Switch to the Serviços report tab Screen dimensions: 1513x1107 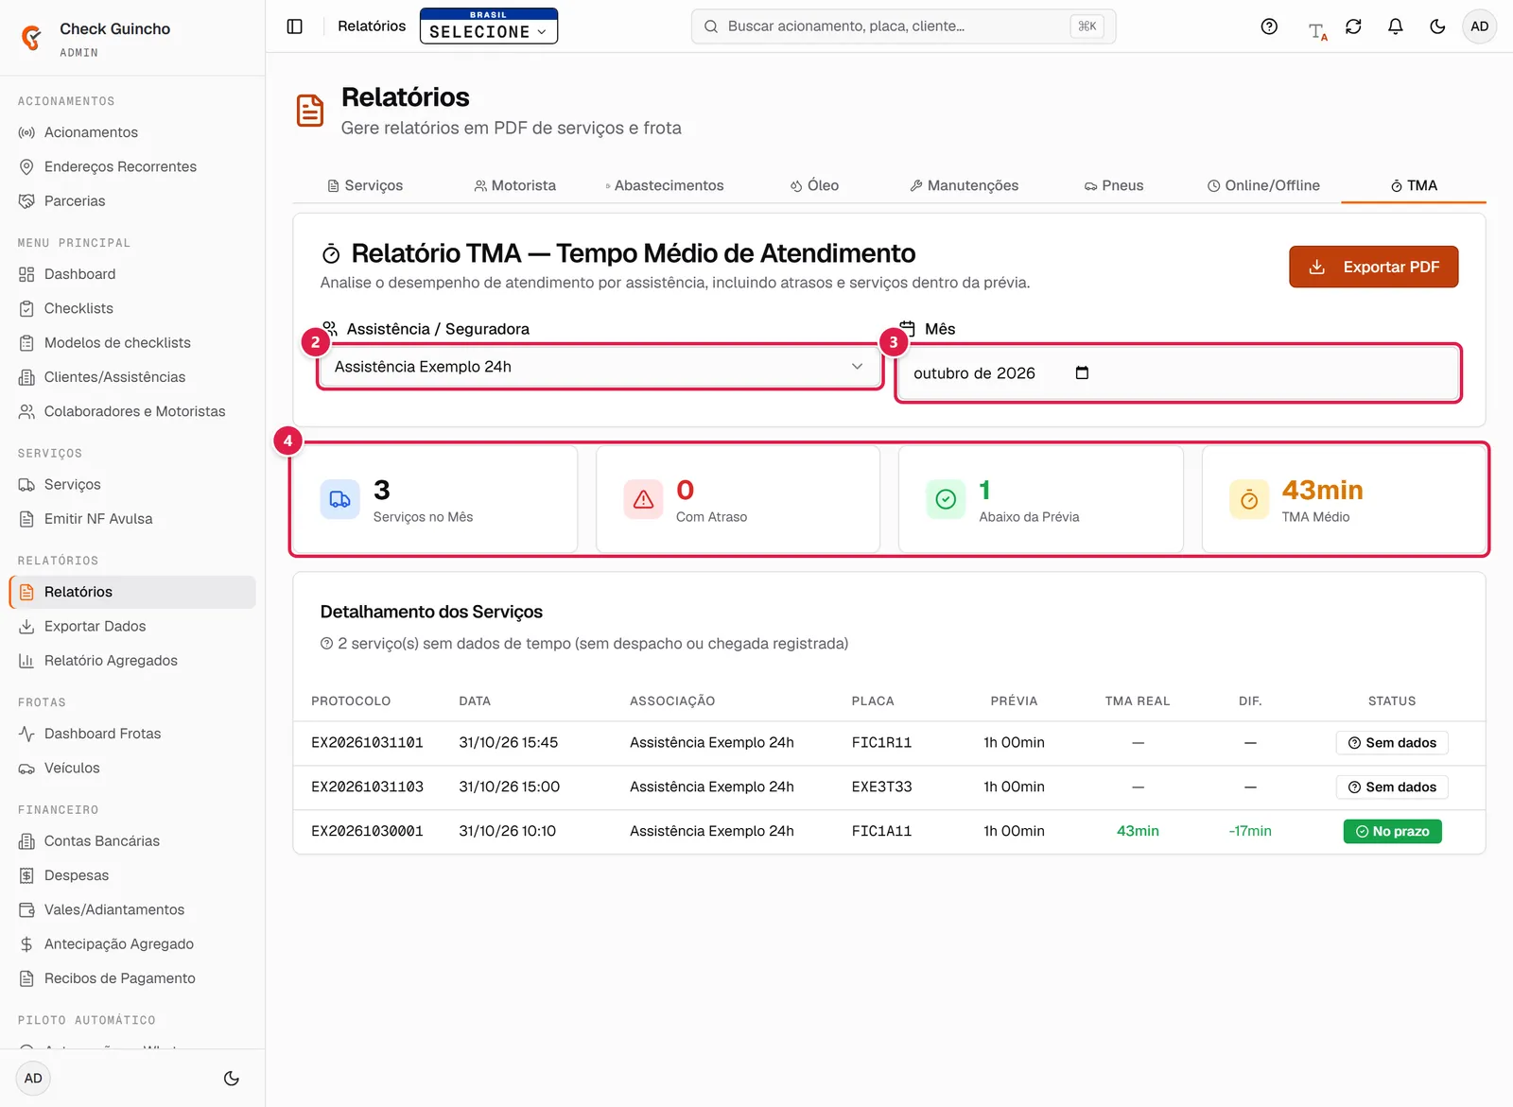pos(365,185)
